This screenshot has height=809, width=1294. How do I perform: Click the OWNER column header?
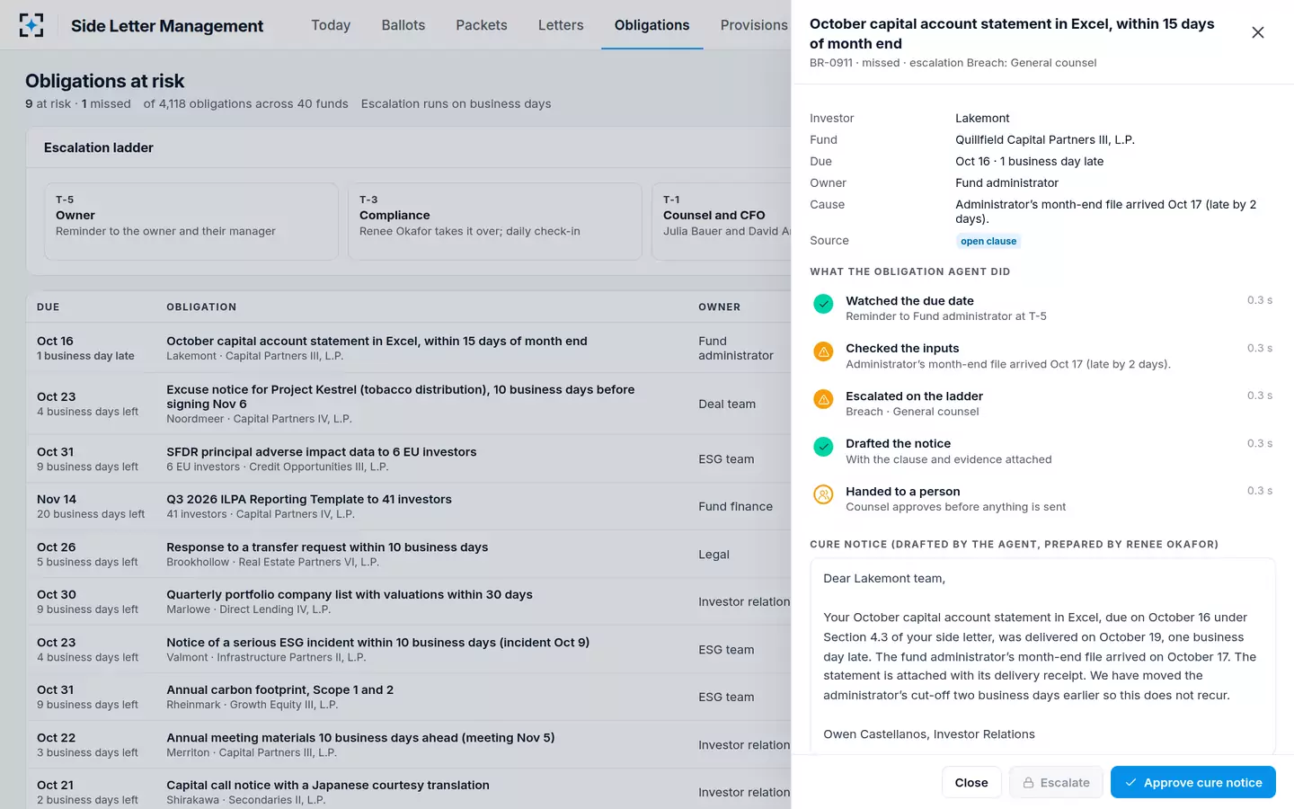pos(720,307)
